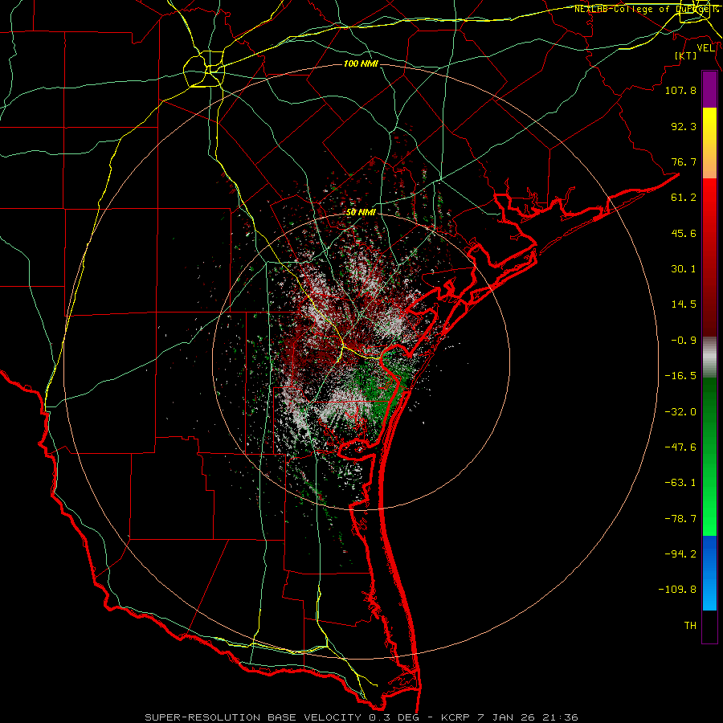
Task: Click the green segment of velocity color bar
Action: point(709,456)
